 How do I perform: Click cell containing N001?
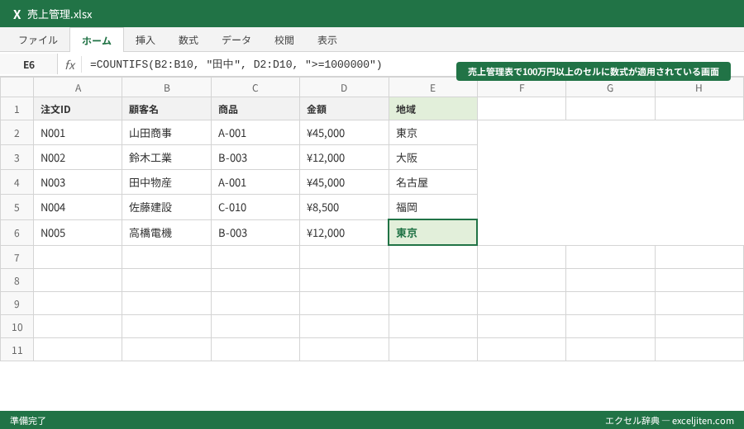[78, 133]
